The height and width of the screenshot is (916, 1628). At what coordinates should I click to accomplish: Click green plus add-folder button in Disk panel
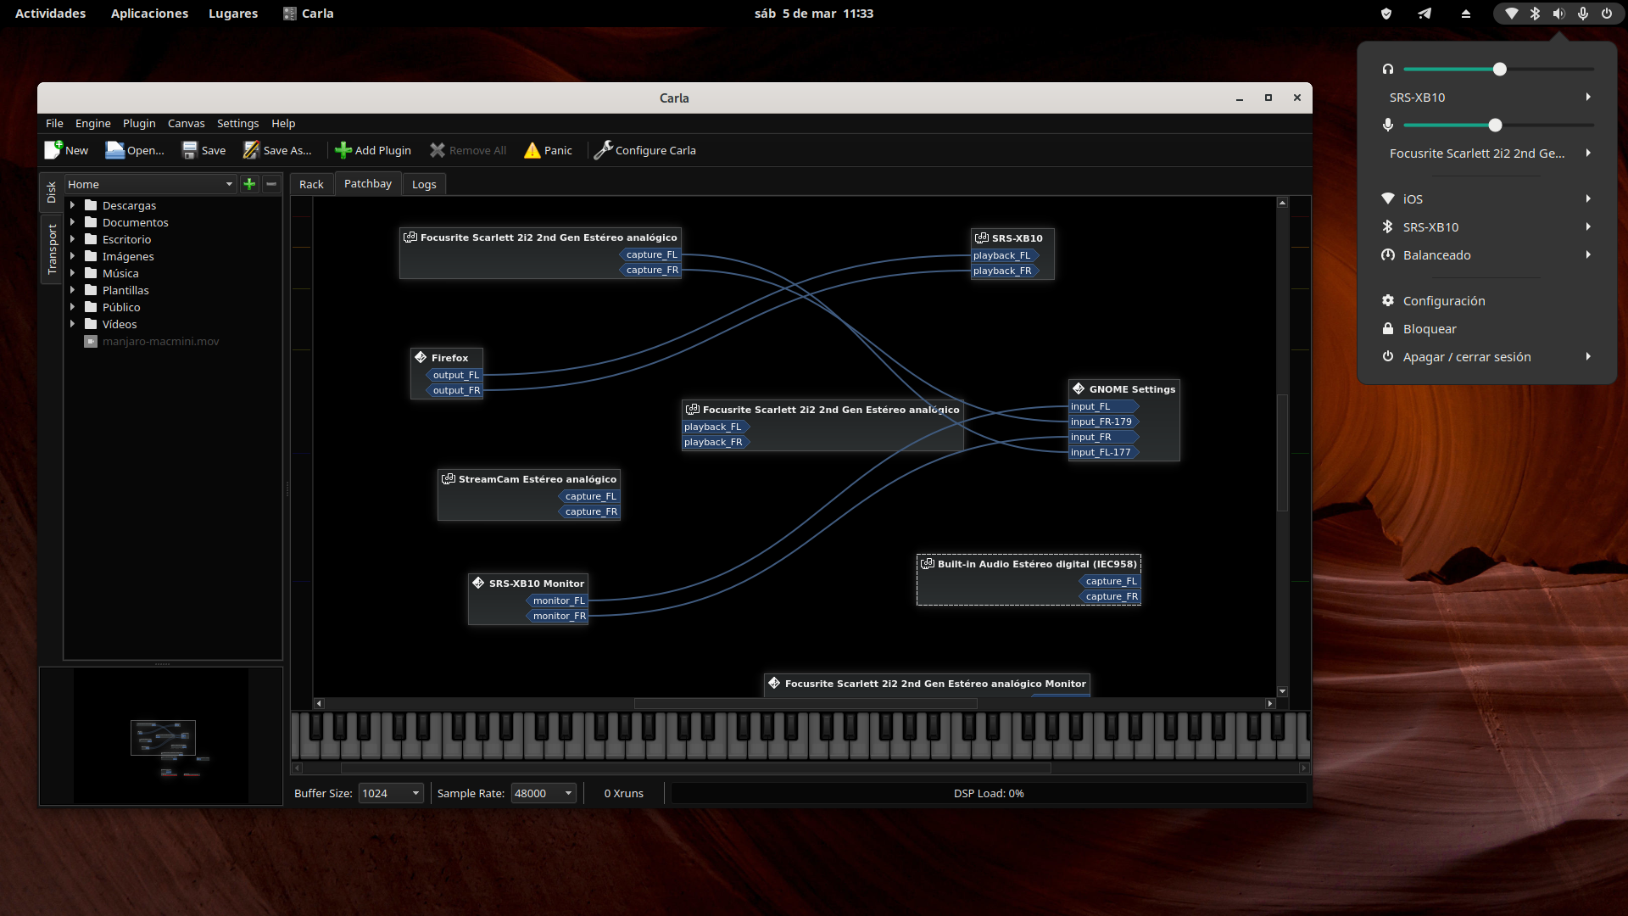pyautogui.click(x=249, y=184)
